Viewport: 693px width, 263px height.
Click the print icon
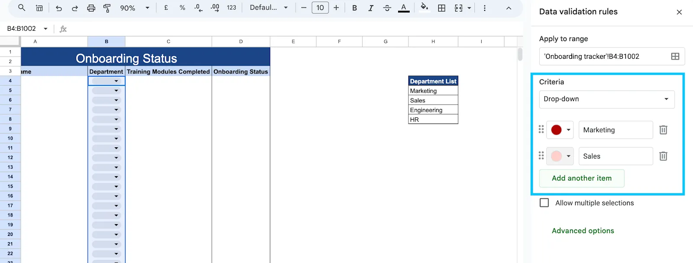[x=91, y=8]
